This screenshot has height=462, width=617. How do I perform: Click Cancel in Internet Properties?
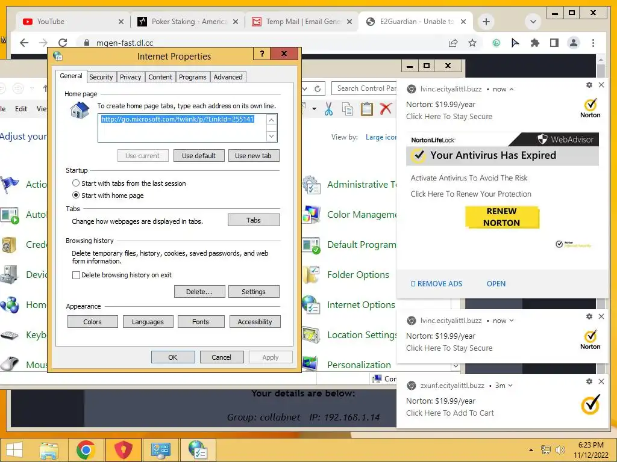[222, 357]
